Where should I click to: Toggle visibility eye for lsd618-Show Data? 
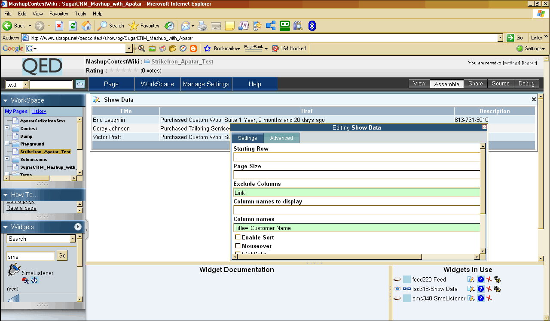pos(397,289)
